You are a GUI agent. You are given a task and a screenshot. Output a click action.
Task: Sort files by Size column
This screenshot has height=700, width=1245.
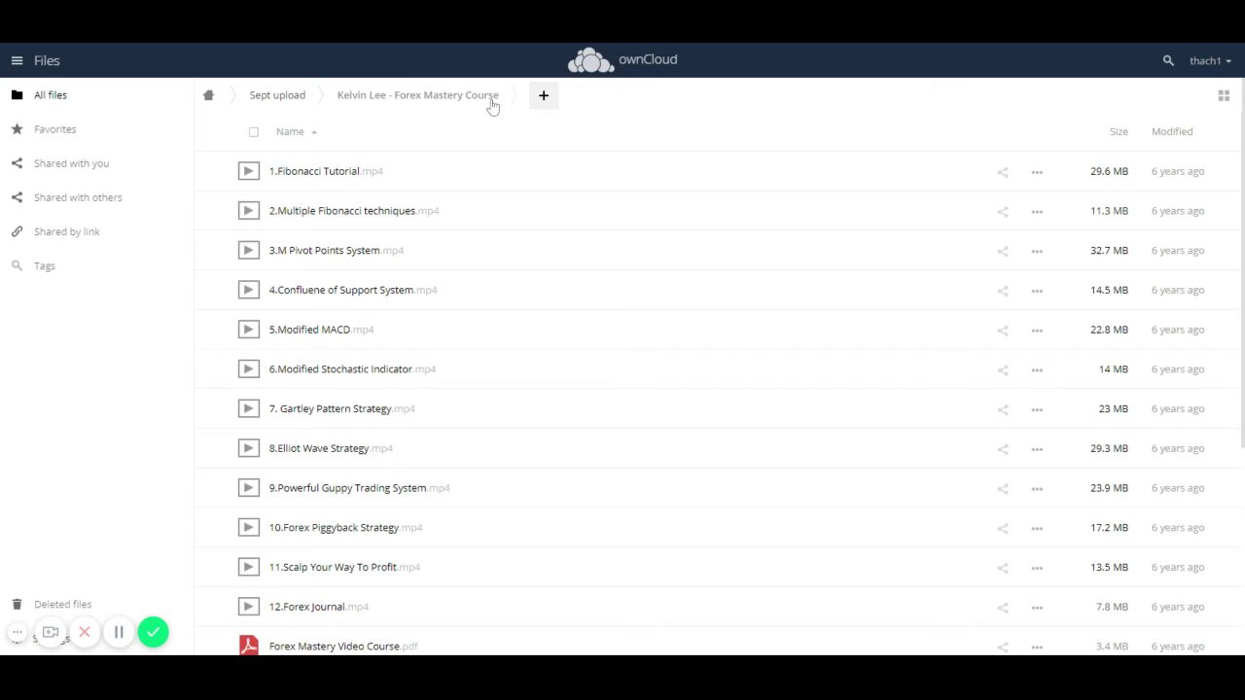pyautogui.click(x=1119, y=131)
